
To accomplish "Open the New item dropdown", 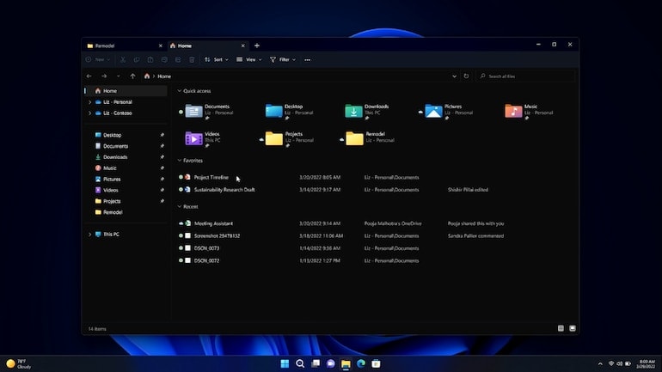I will [98, 60].
